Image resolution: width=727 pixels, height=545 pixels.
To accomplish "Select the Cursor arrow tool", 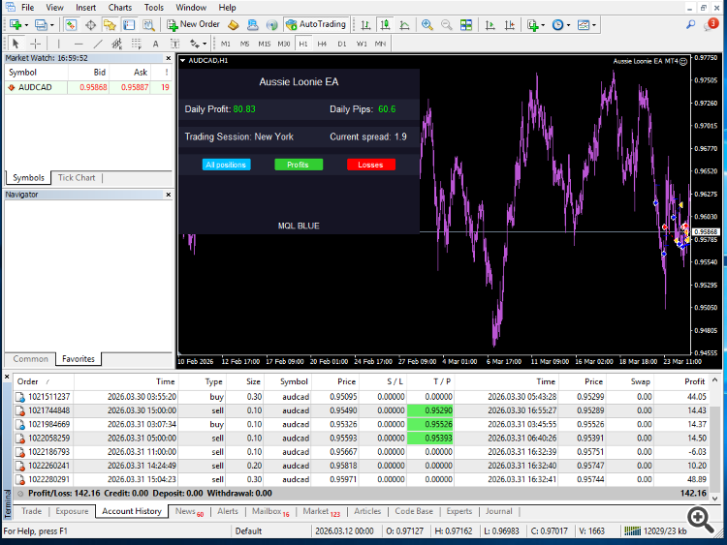I will point(16,44).
